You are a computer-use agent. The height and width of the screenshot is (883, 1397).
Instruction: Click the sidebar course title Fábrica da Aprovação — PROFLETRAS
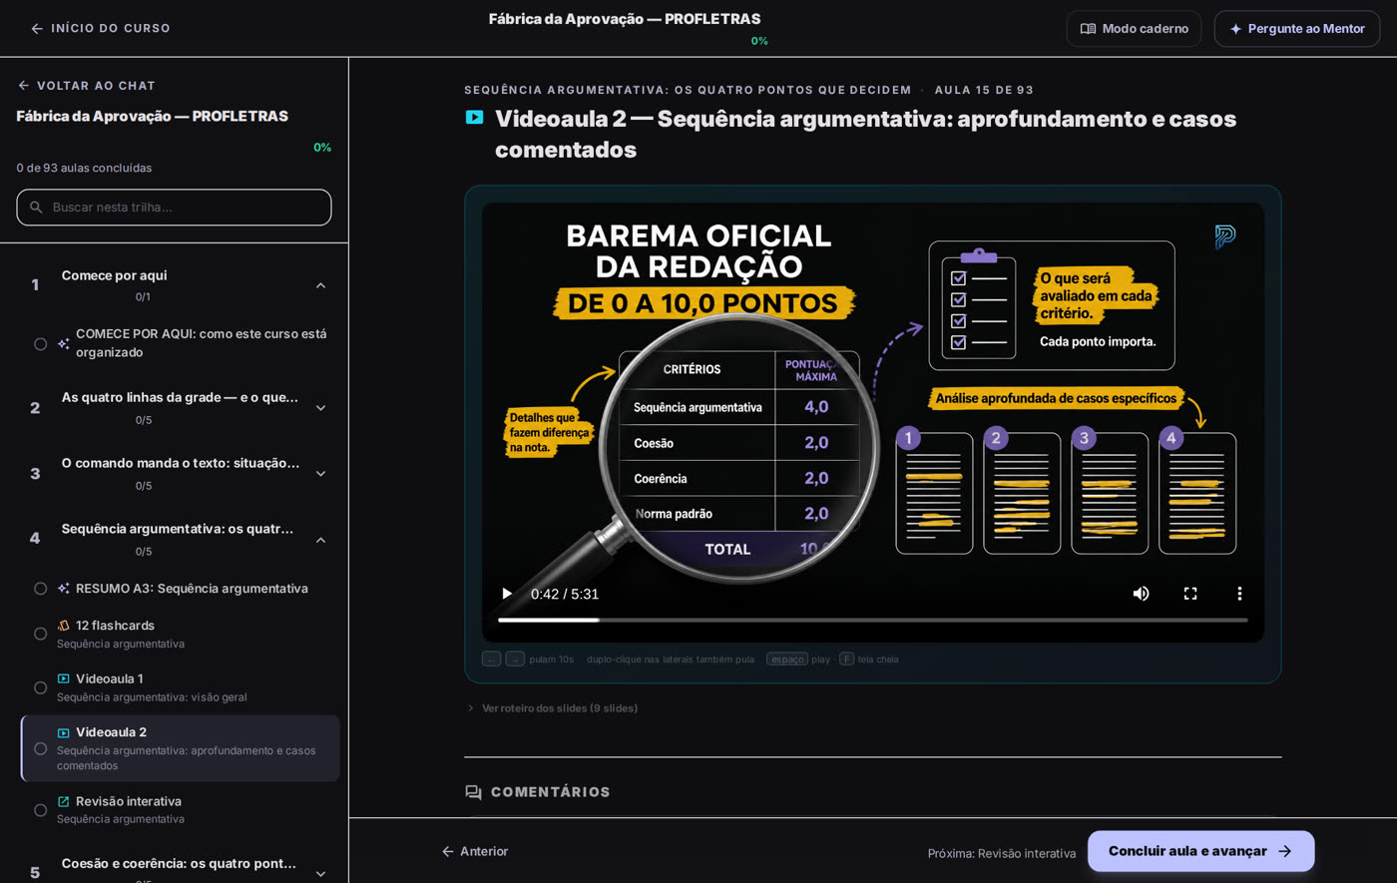(x=153, y=116)
